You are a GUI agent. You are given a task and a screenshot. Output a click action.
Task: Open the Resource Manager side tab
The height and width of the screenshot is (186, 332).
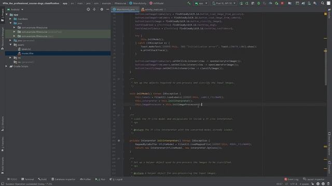(x=2, y=38)
